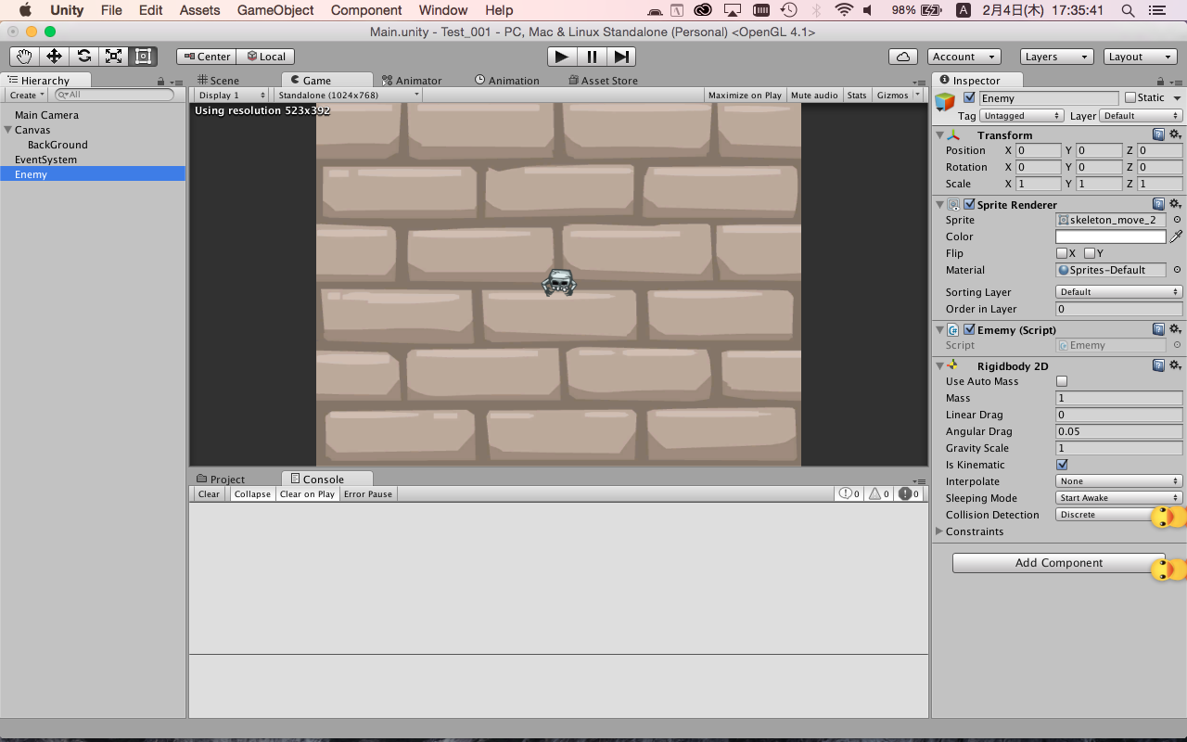The height and width of the screenshot is (742, 1187).
Task: Open the Layer dropdown in Inspector
Action: (x=1141, y=116)
